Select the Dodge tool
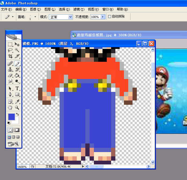The image size is (187, 180). click(x=17, y=81)
